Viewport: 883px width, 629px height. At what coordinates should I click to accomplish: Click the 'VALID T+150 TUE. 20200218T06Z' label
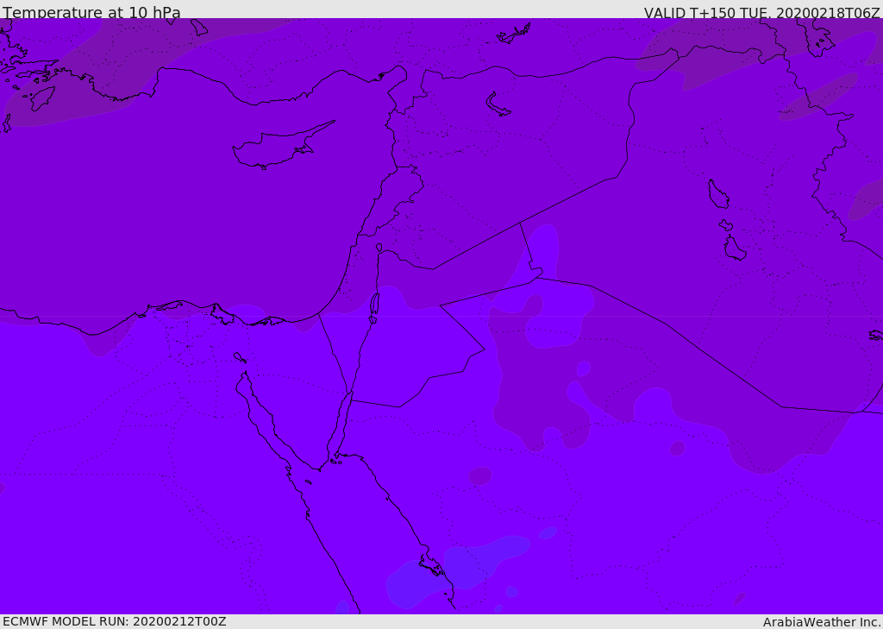762,13
